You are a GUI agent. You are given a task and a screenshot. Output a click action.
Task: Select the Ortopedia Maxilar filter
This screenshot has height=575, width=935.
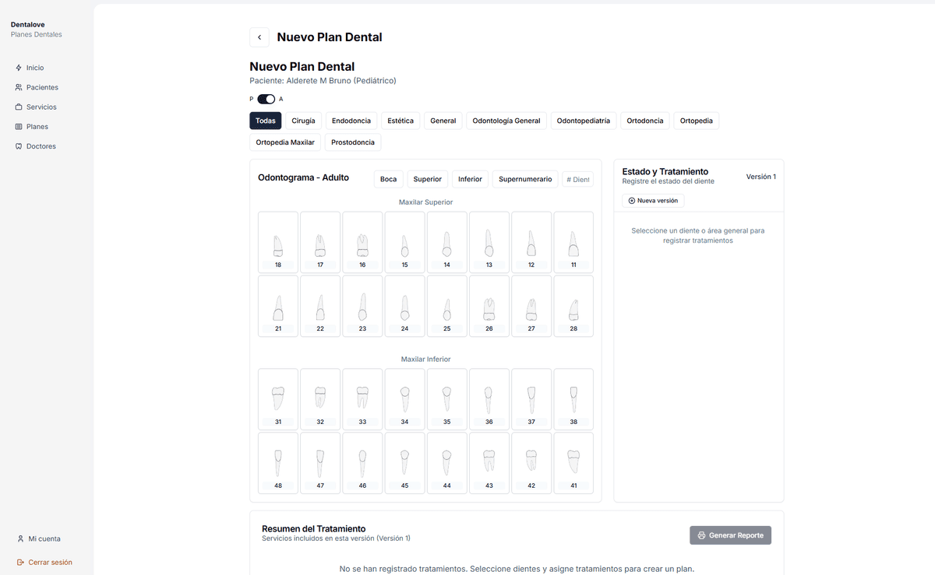[x=285, y=142]
